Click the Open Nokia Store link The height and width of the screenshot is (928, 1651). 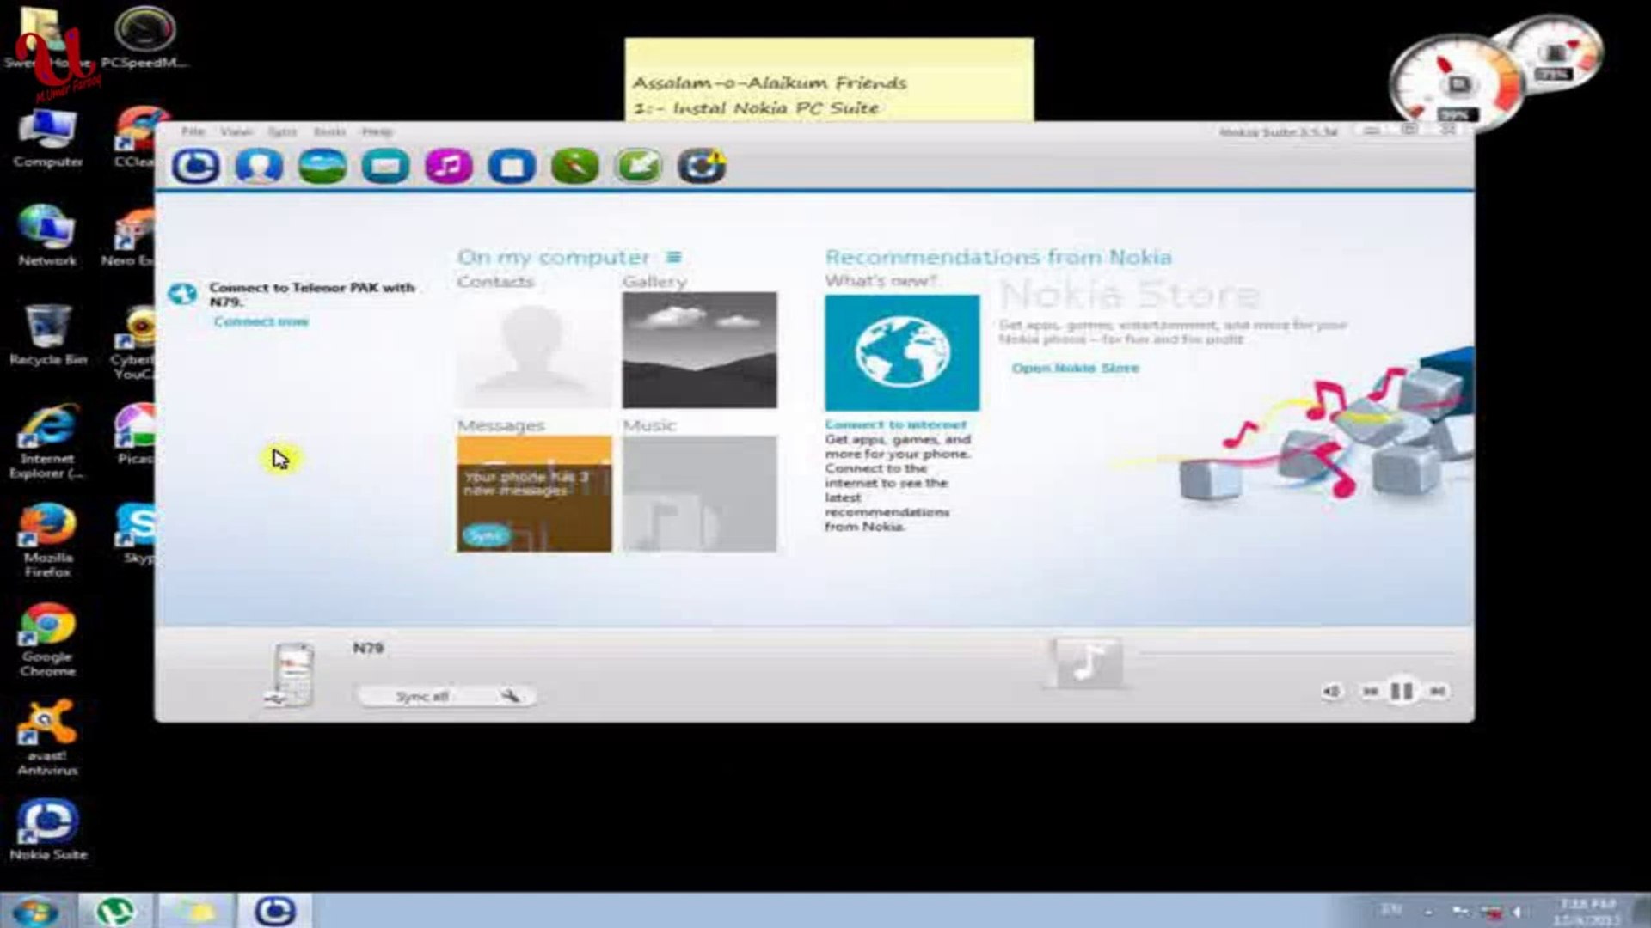(1075, 368)
